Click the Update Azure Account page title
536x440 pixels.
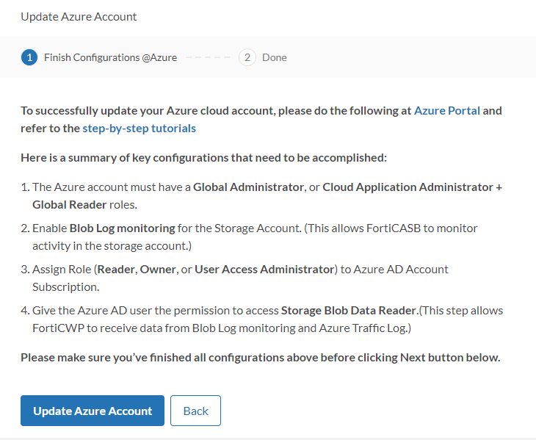79,16
